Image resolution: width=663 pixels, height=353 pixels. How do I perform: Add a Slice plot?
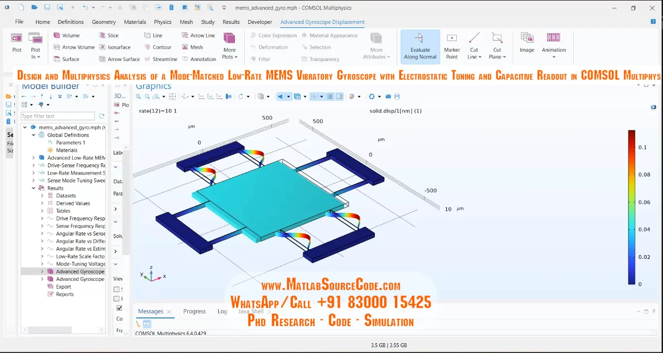point(109,36)
